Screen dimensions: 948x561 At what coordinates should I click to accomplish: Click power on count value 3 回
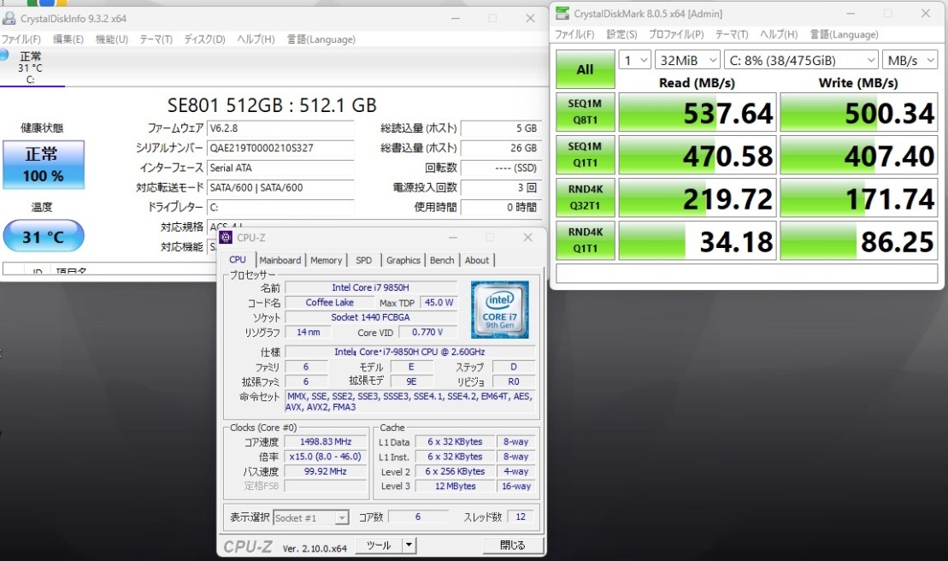coord(500,188)
